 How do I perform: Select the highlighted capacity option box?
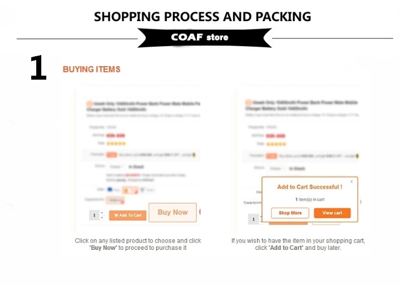tap(115, 200)
